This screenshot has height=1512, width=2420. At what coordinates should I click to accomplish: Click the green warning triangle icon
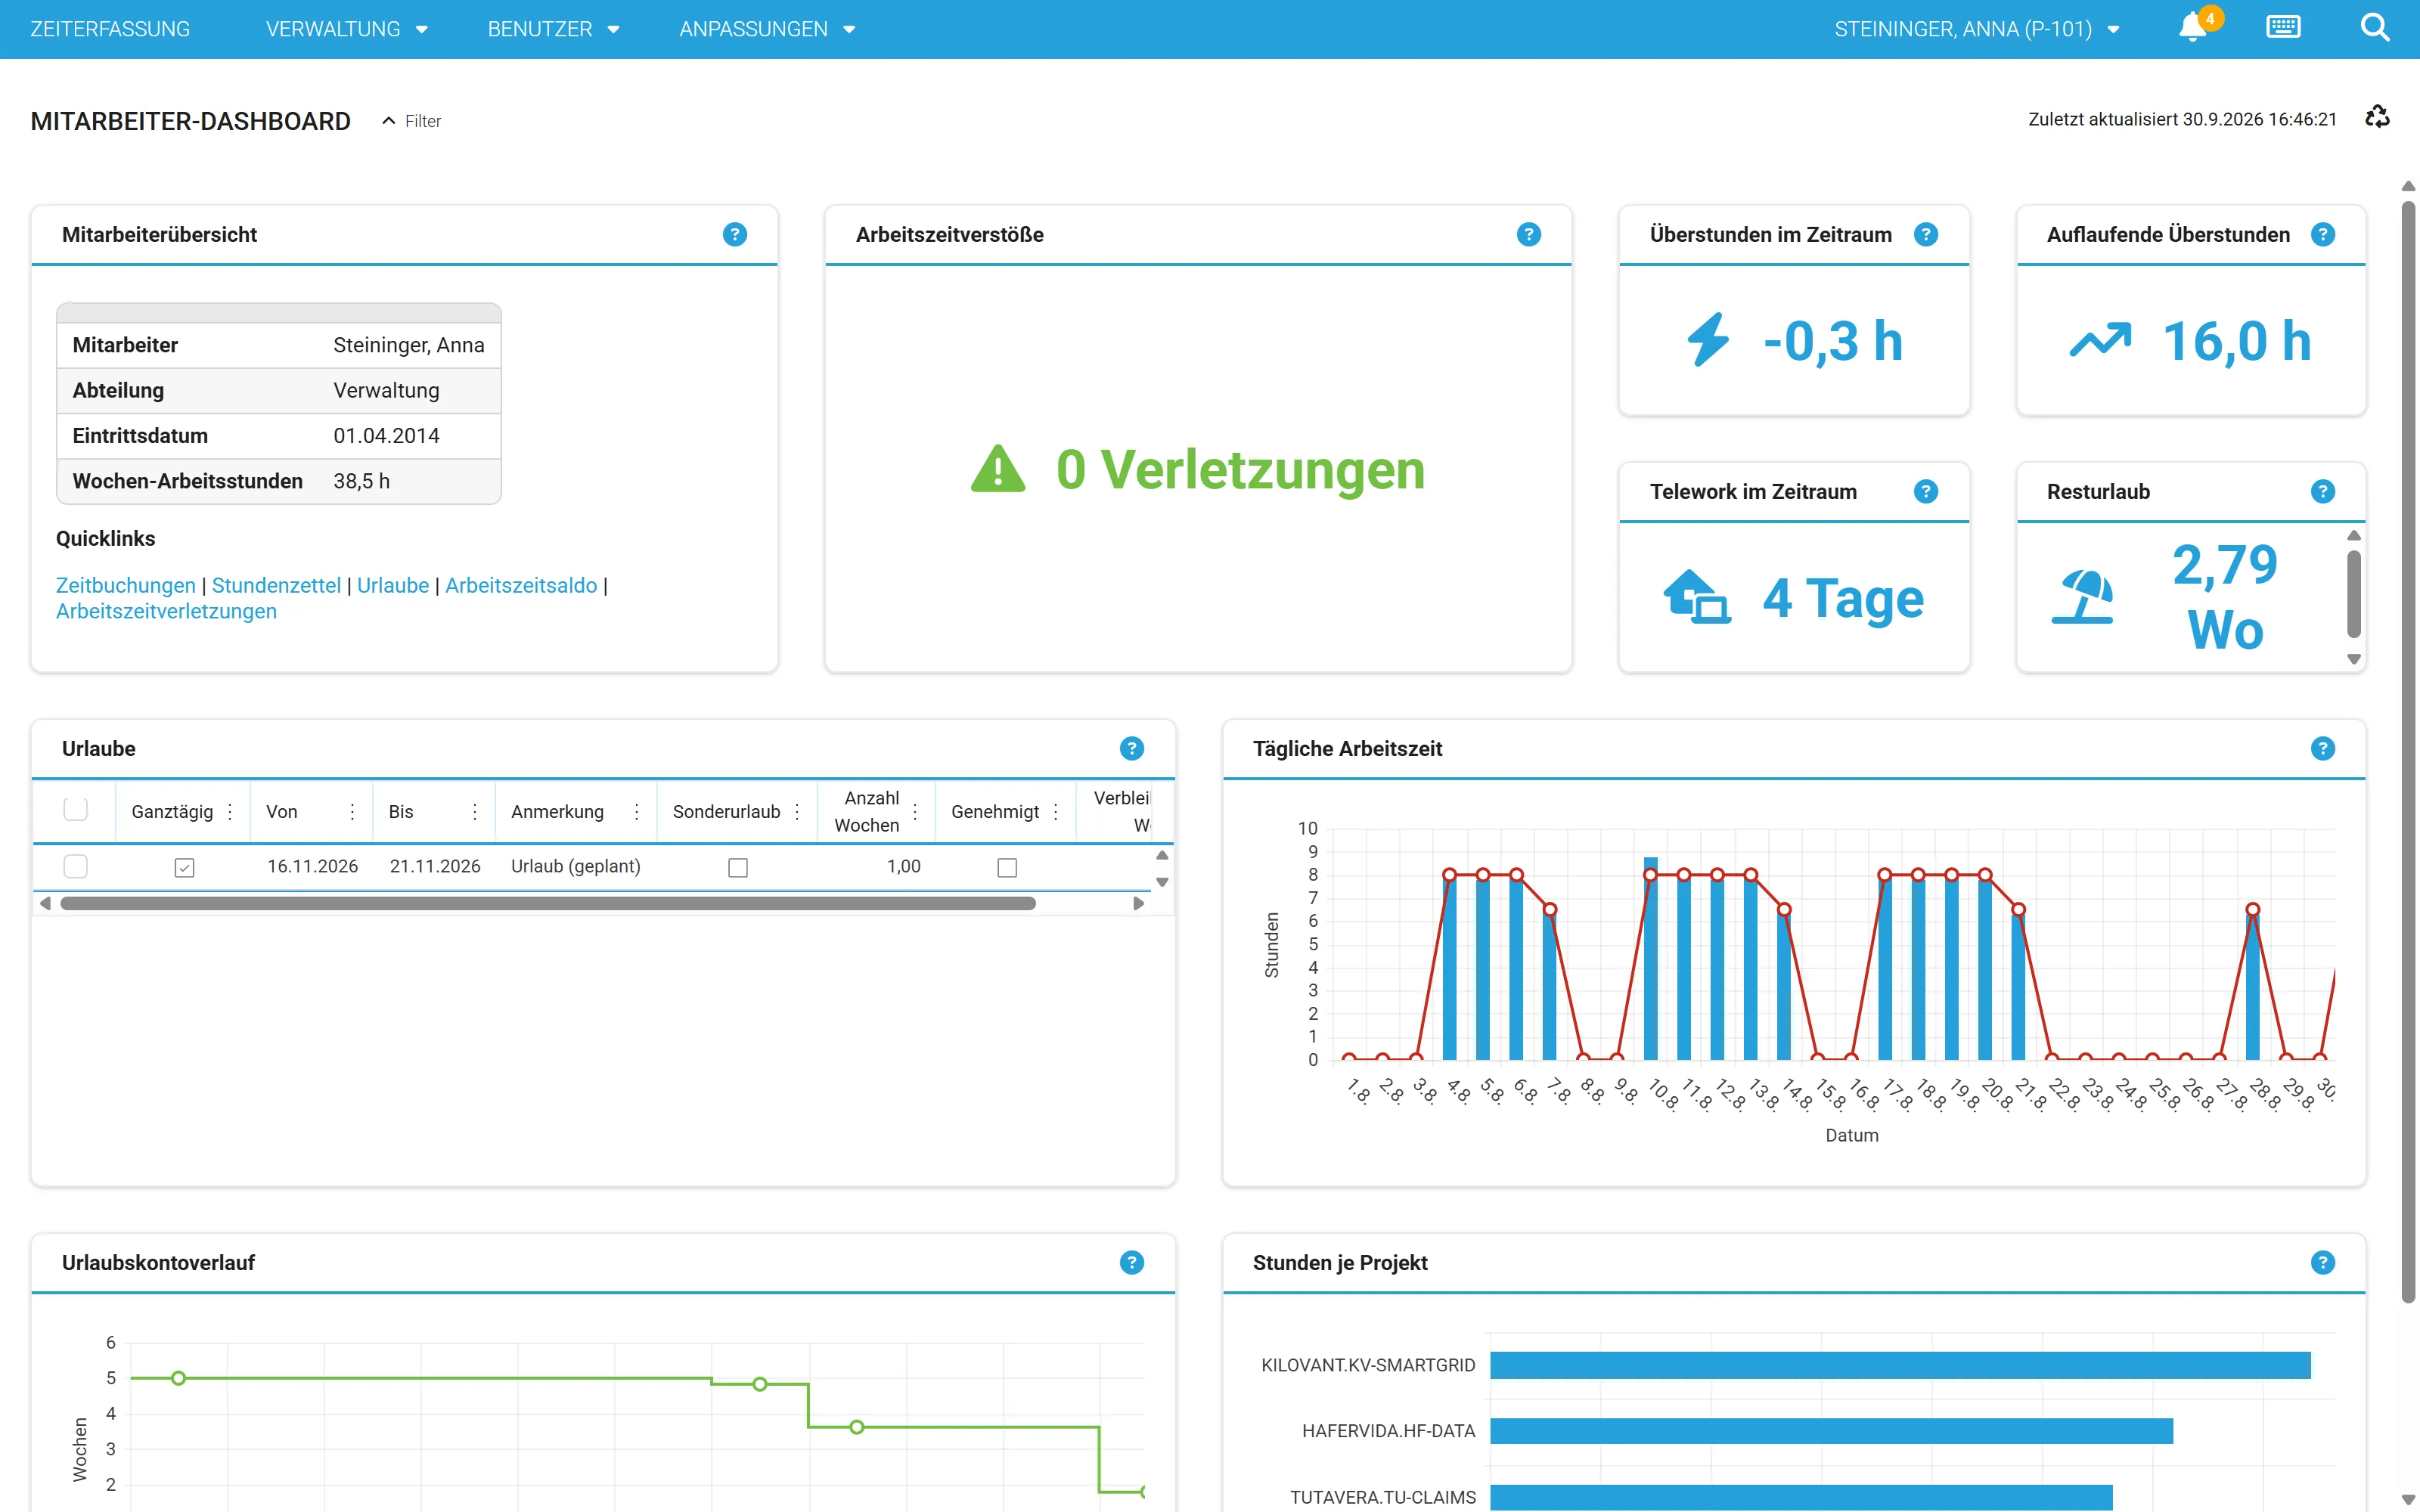tap(997, 469)
